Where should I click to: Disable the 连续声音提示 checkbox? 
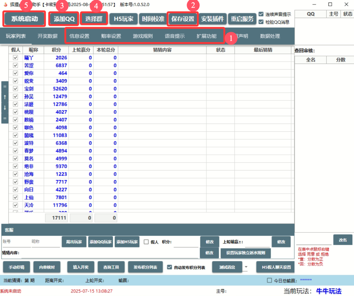[261, 14]
